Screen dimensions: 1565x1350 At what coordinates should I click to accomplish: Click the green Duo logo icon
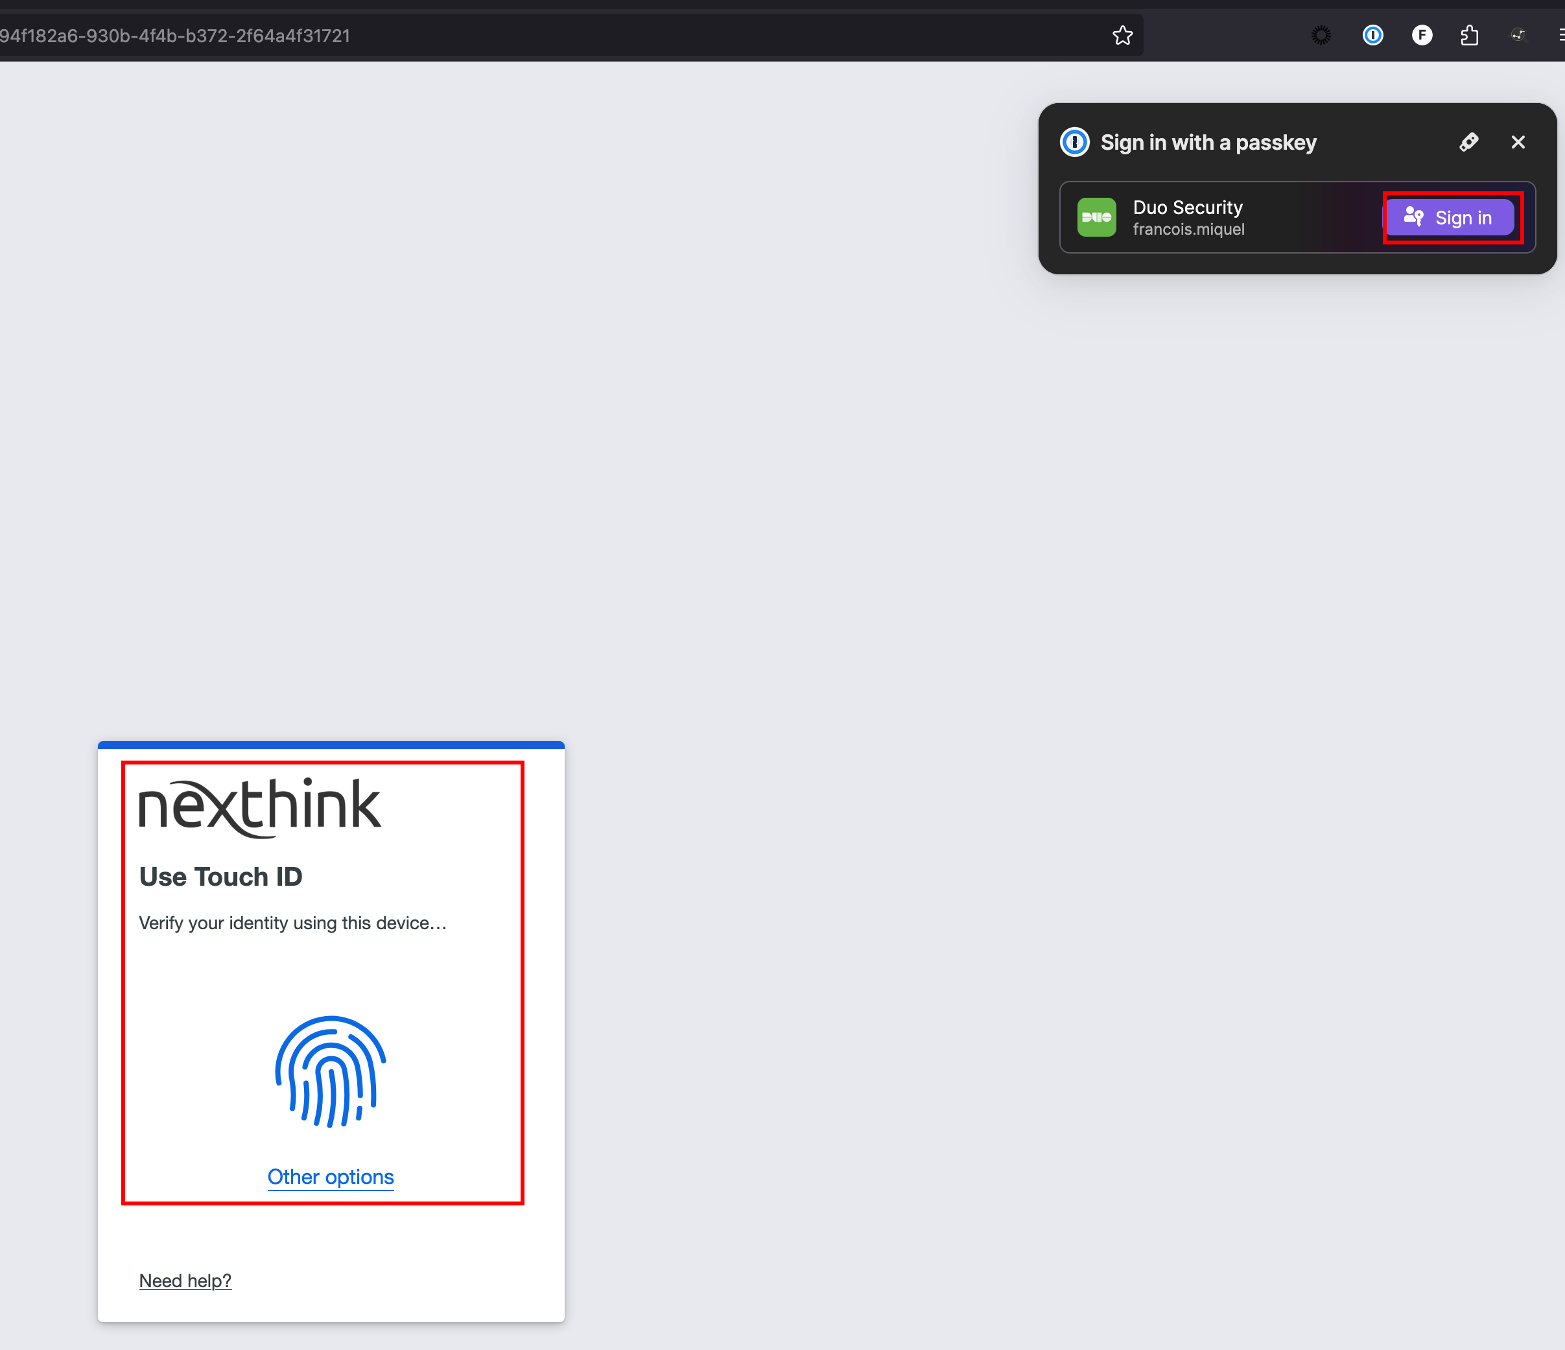point(1096,218)
